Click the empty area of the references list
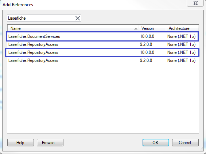The width and height of the screenshot is (206, 154). 103,98
